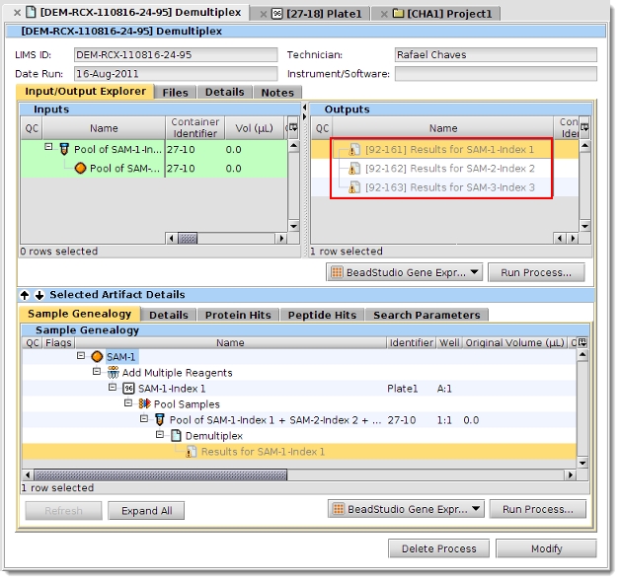Click the Instrument/Software input field
Viewport: 620px width, 581px height.
click(x=495, y=74)
